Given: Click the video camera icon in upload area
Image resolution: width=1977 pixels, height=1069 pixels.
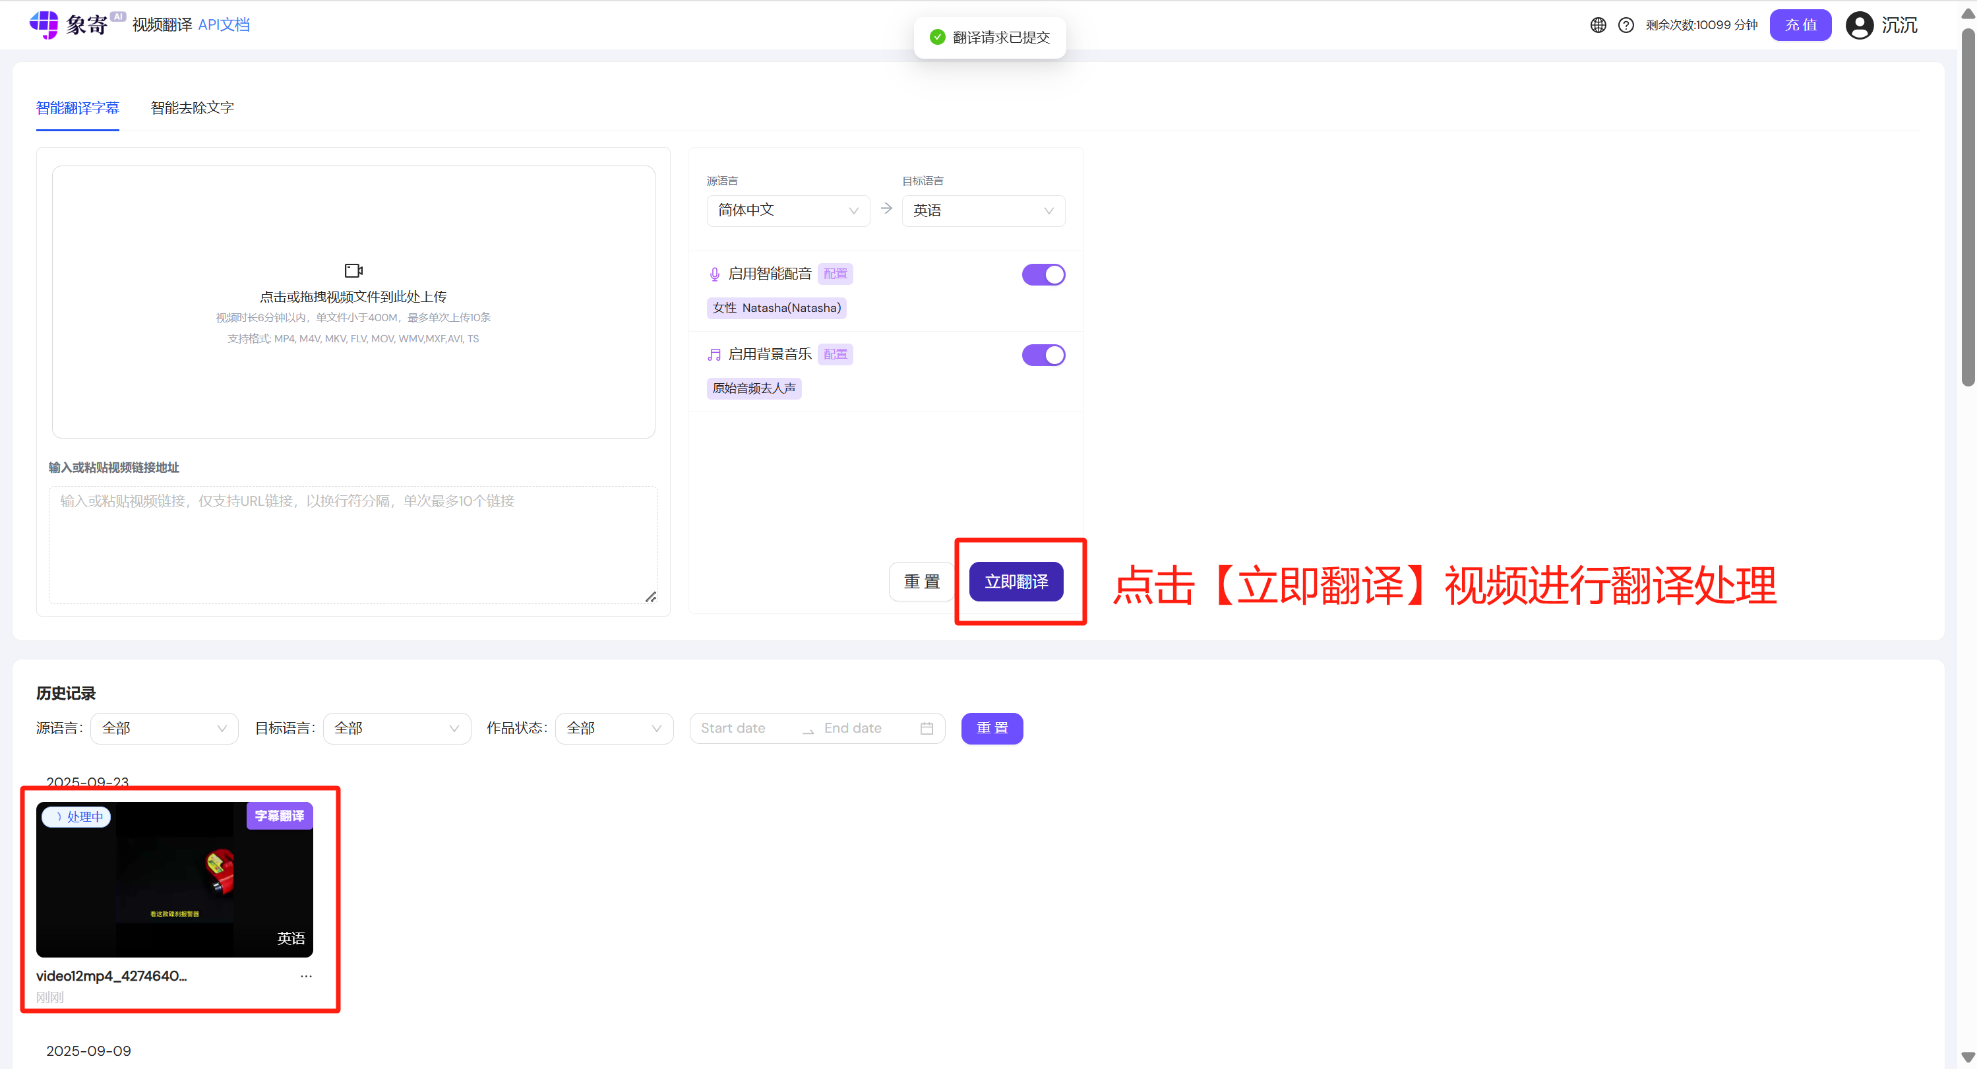Looking at the screenshot, I should [x=353, y=270].
